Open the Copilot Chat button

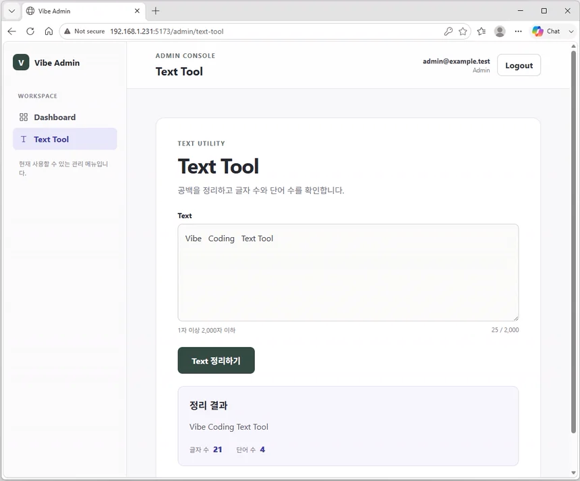[546, 32]
